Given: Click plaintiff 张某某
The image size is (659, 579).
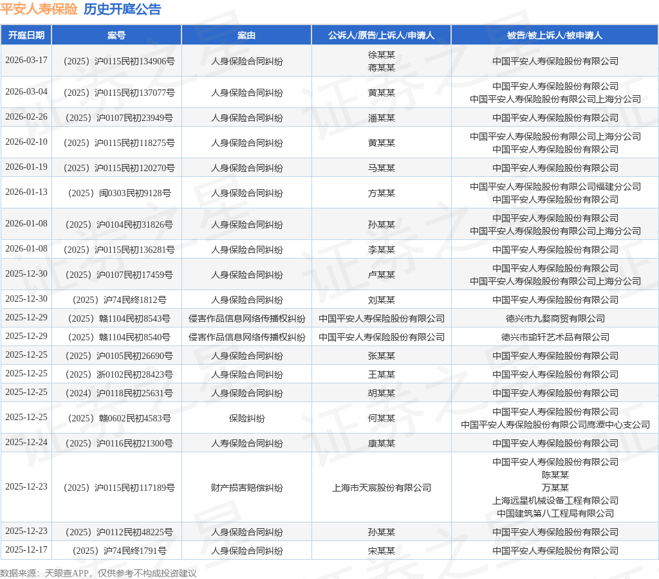Looking at the screenshot, I should (381, 356).
